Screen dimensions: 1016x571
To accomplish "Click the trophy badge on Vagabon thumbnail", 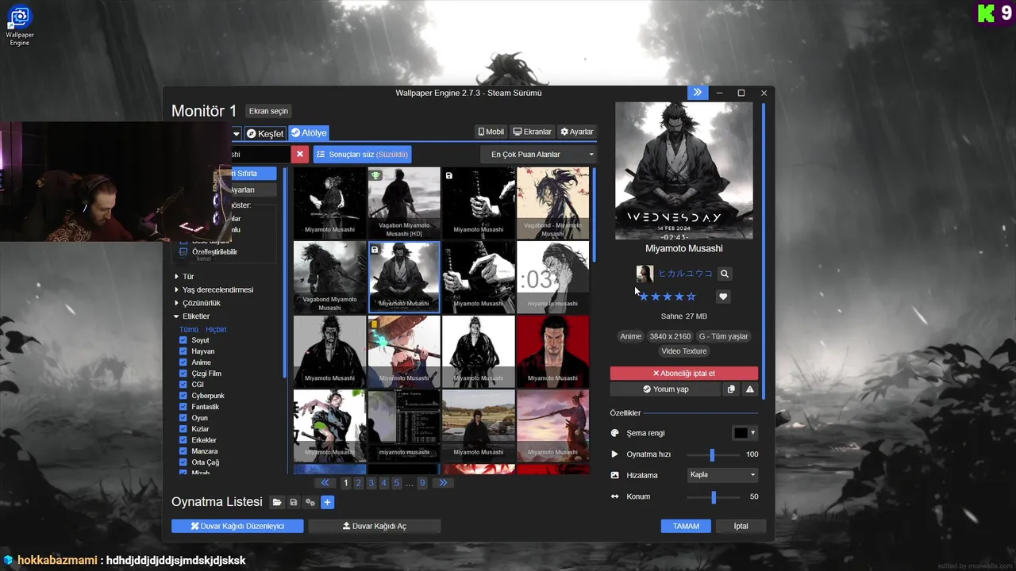I will click(376, 175).
